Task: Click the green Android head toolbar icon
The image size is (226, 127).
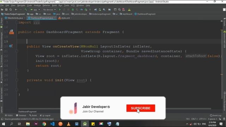Action: [129, 10]
